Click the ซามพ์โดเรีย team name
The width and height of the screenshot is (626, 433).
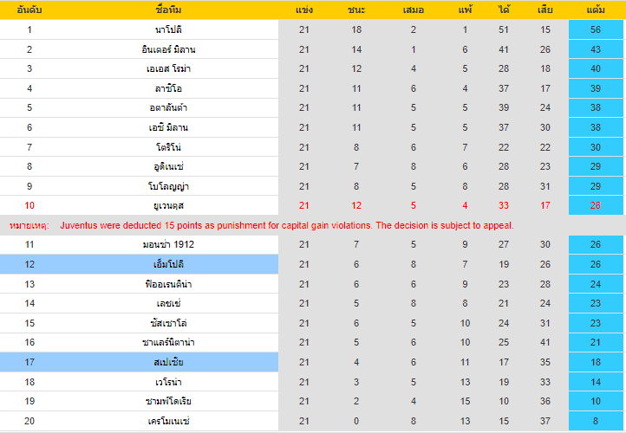(x=168, y=401)
